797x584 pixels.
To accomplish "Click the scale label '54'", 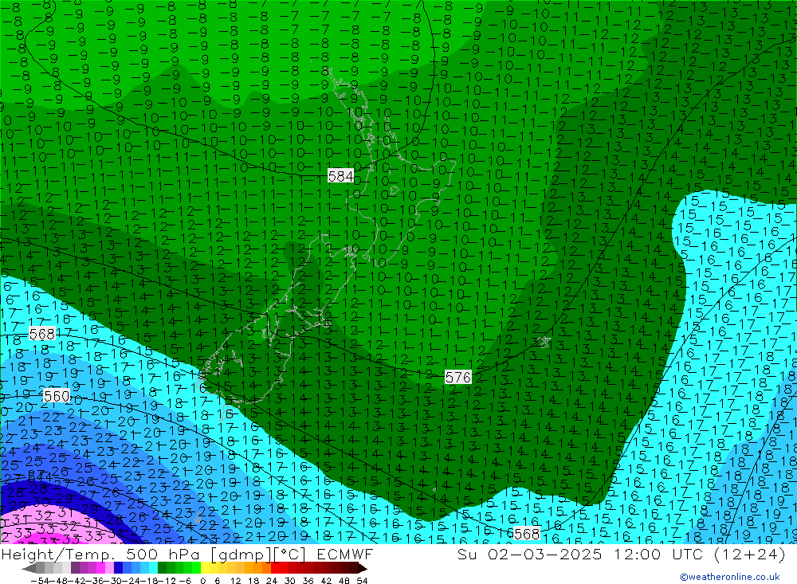I will 362,581.
